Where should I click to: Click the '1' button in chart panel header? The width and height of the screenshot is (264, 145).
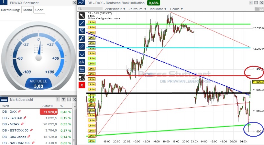click(251, 3)
